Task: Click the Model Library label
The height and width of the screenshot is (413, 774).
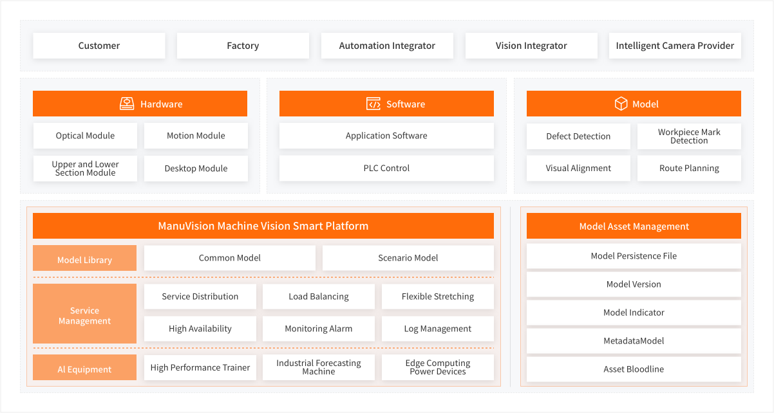Action: point(85,258)
